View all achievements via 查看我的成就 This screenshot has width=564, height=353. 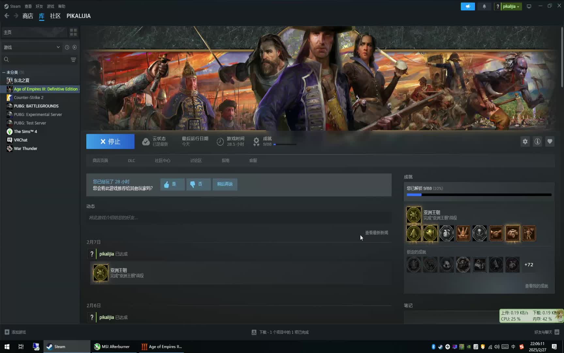[536, 286]
